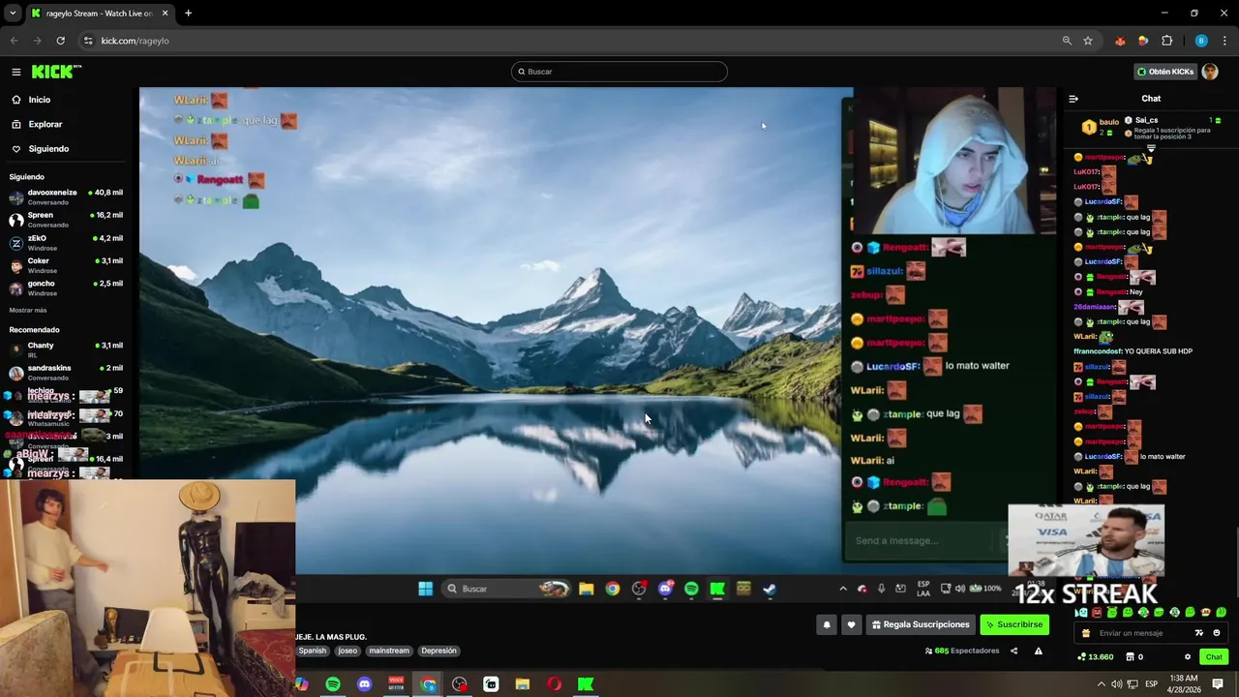Open sandraskins recommended channel
This screenshot has height=697, width=1239.
pos(66,373)
